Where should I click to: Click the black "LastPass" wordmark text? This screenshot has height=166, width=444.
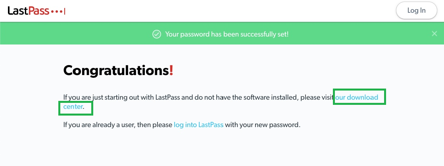pos(29,11)
